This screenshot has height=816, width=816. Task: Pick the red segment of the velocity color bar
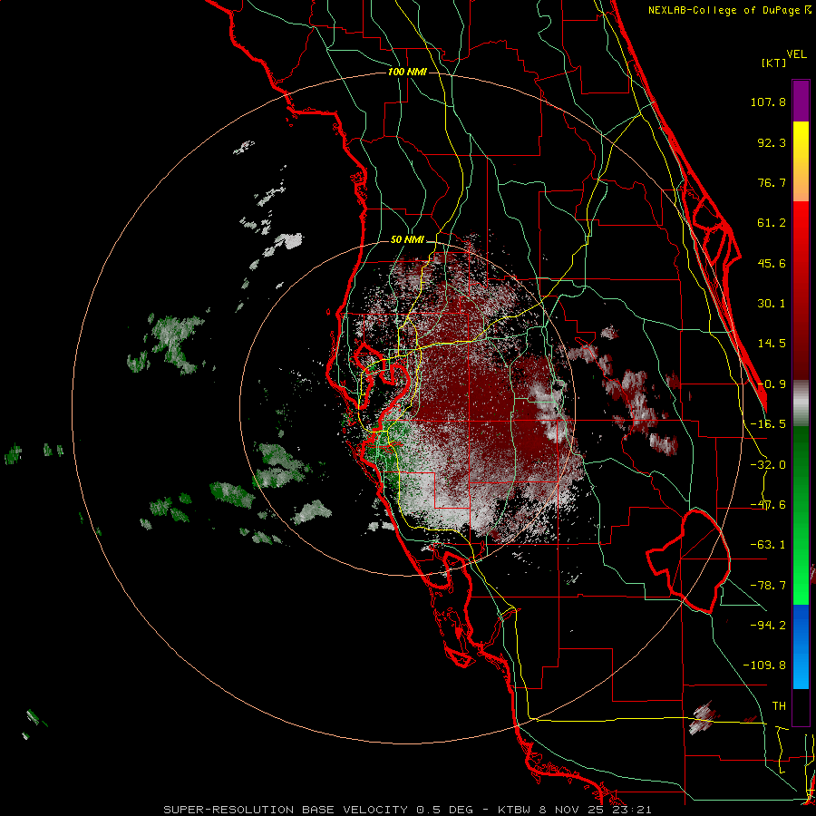pos(801,291)
